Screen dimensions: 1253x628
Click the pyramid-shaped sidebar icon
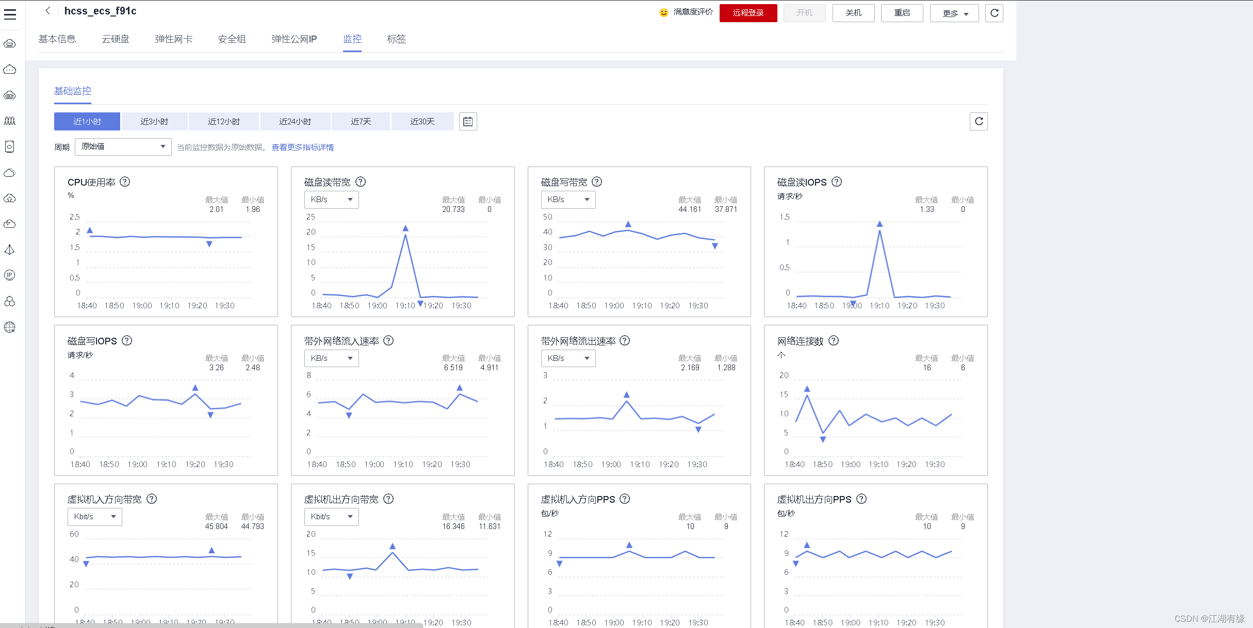pyautogui.click(x=10, y=250)
